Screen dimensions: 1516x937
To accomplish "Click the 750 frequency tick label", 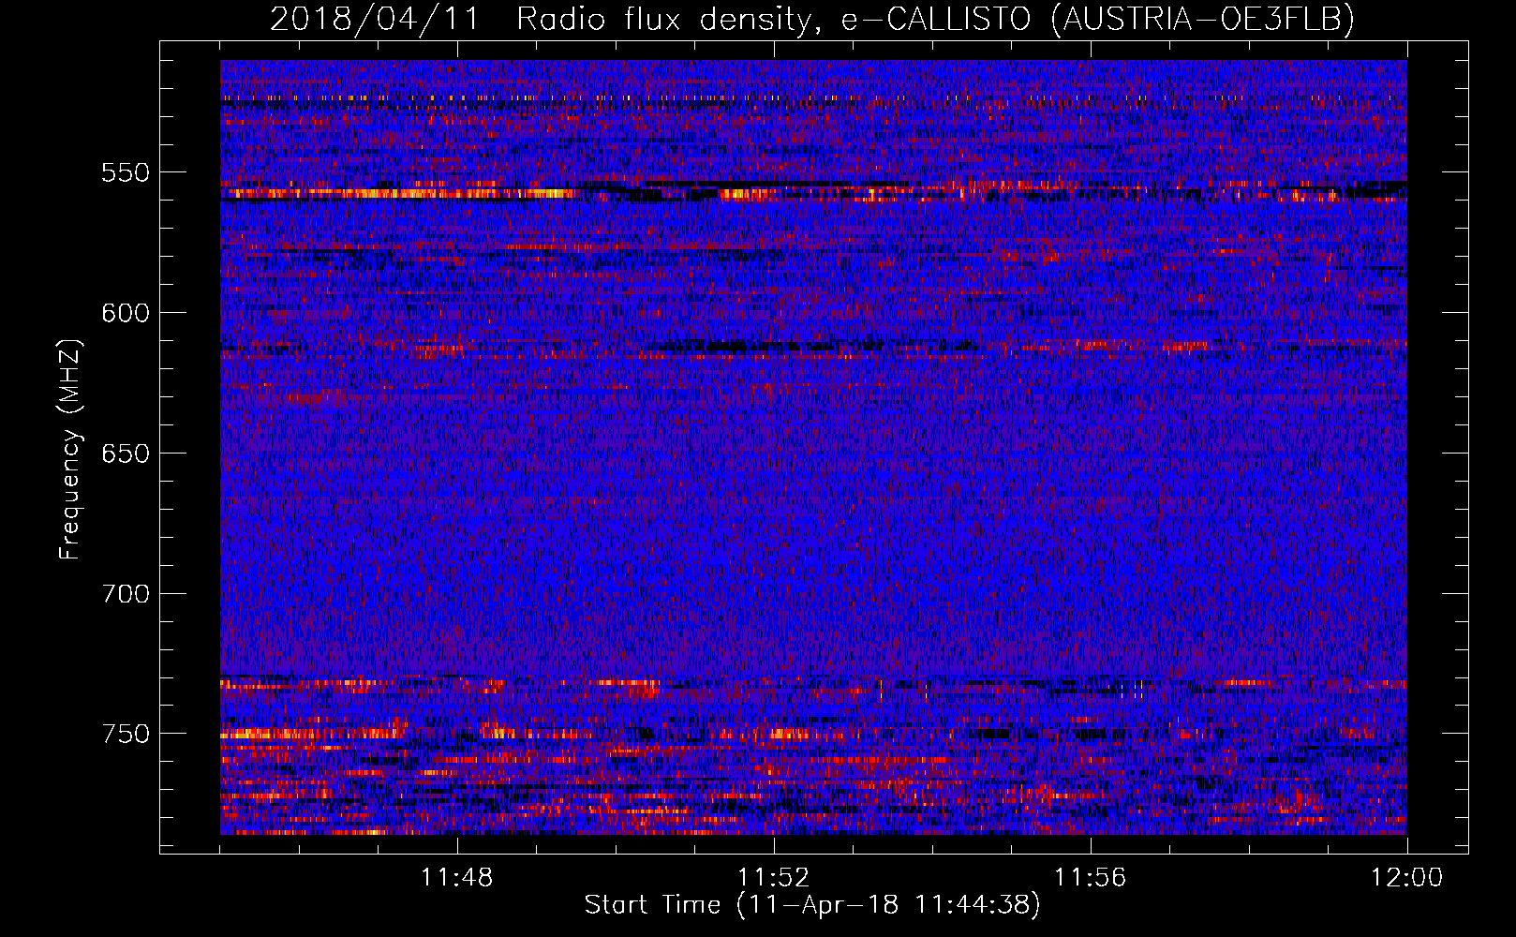I will coord(126,734).
